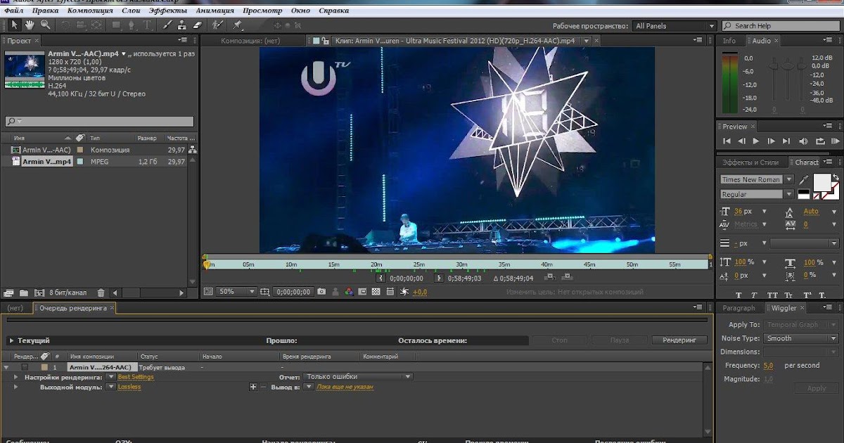Expand 'Выходной модуль' output row
This screenshot has width=844, height=443.
pyautogui.click(x=15, y=387)
